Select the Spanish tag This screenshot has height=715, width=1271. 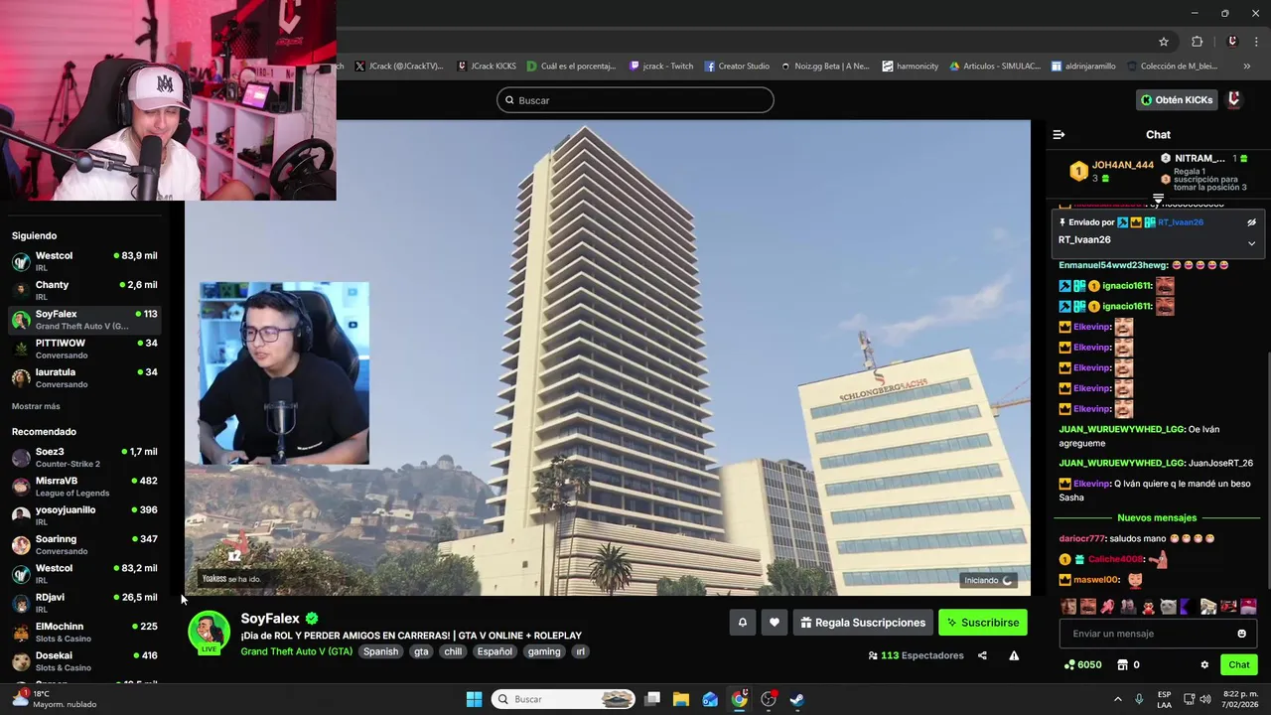point(380,651)
